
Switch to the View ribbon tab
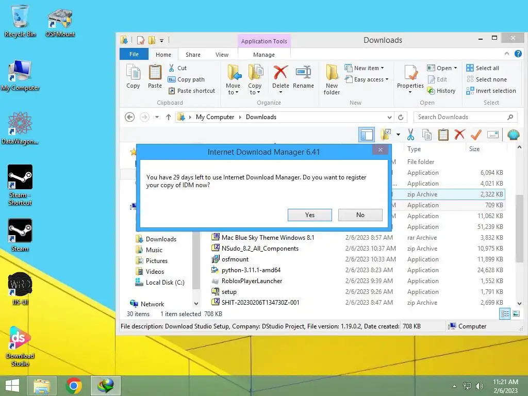[x=222, y=55]
